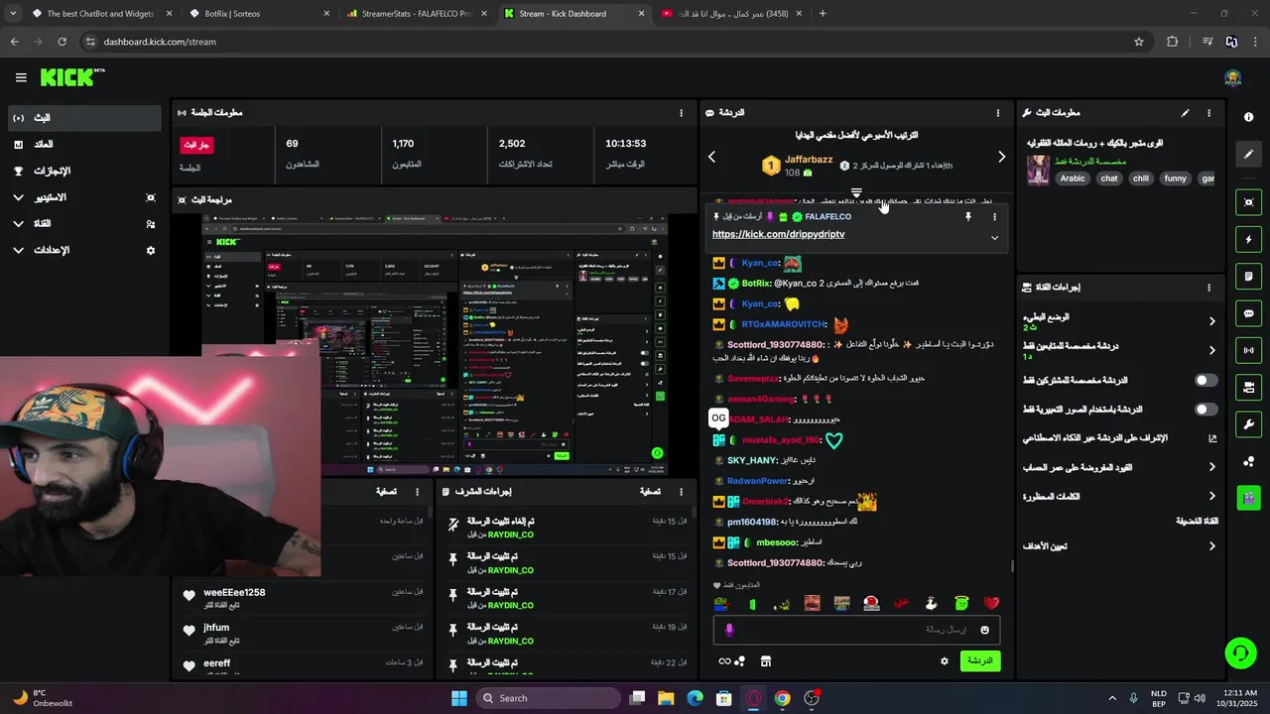Expand the pinned message chevron
This screenshot has height=714, width=1270.
pyautogui.click(x=994, y=238)
